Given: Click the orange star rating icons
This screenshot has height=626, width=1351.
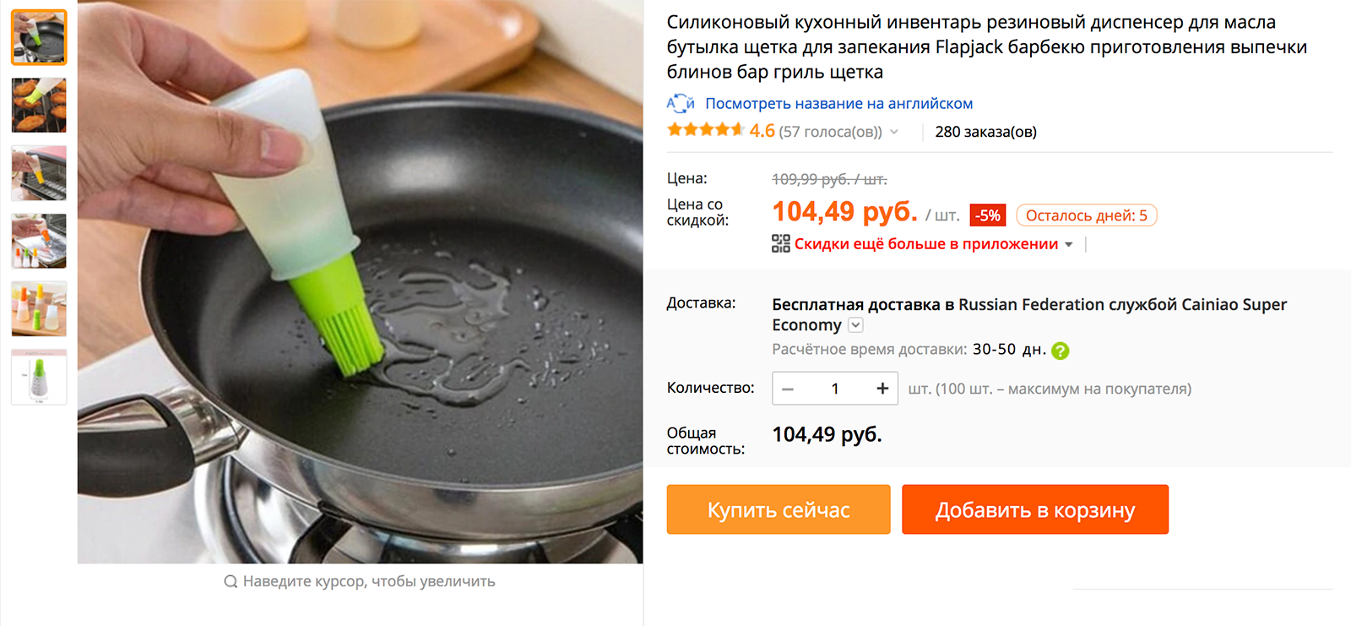Looking at the screenshot, I should [x=705, y=130].
